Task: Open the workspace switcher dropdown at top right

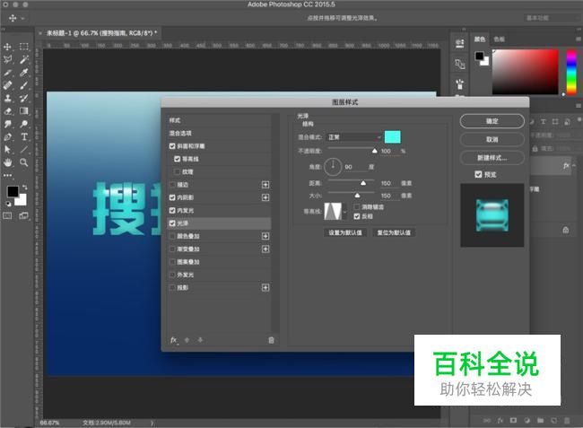Action: click(x=553, y=18)
